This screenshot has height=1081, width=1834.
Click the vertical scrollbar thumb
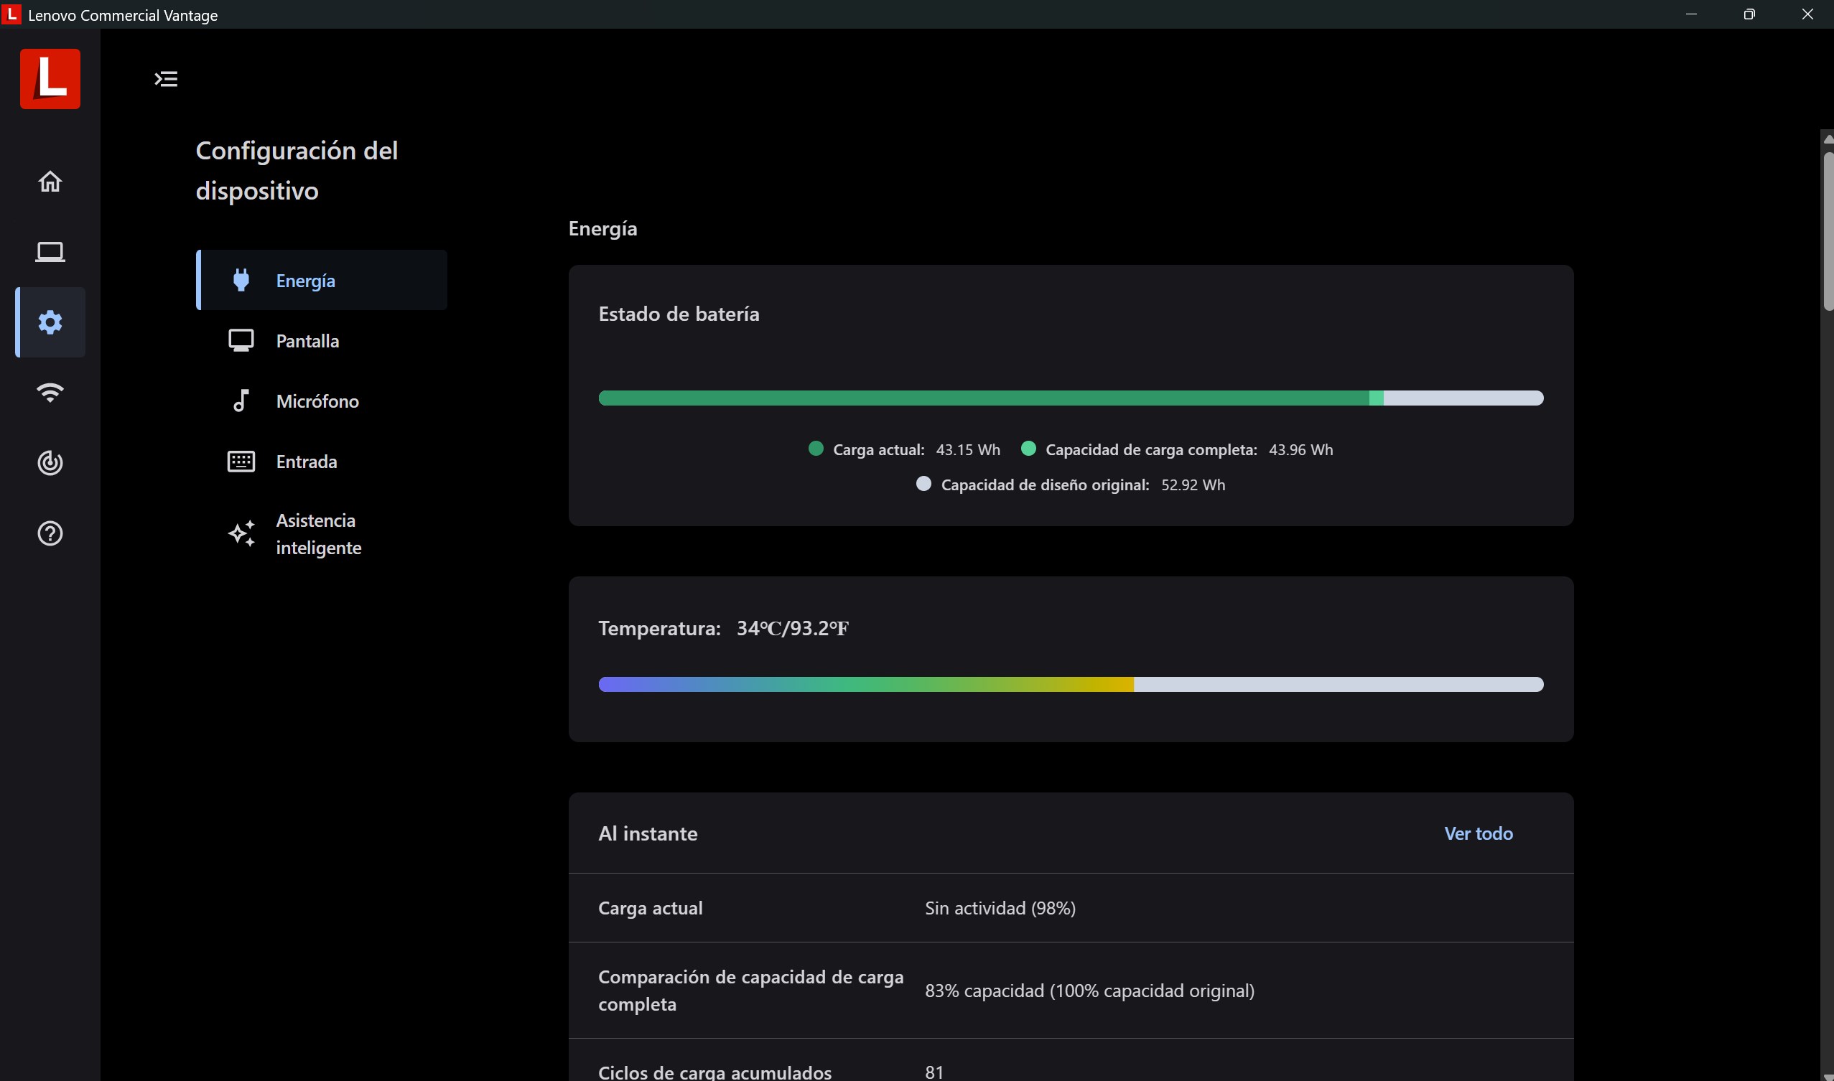[1828, 232]
